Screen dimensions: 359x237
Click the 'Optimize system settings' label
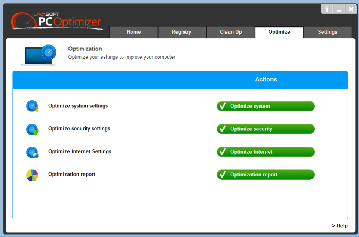(78, 106)
